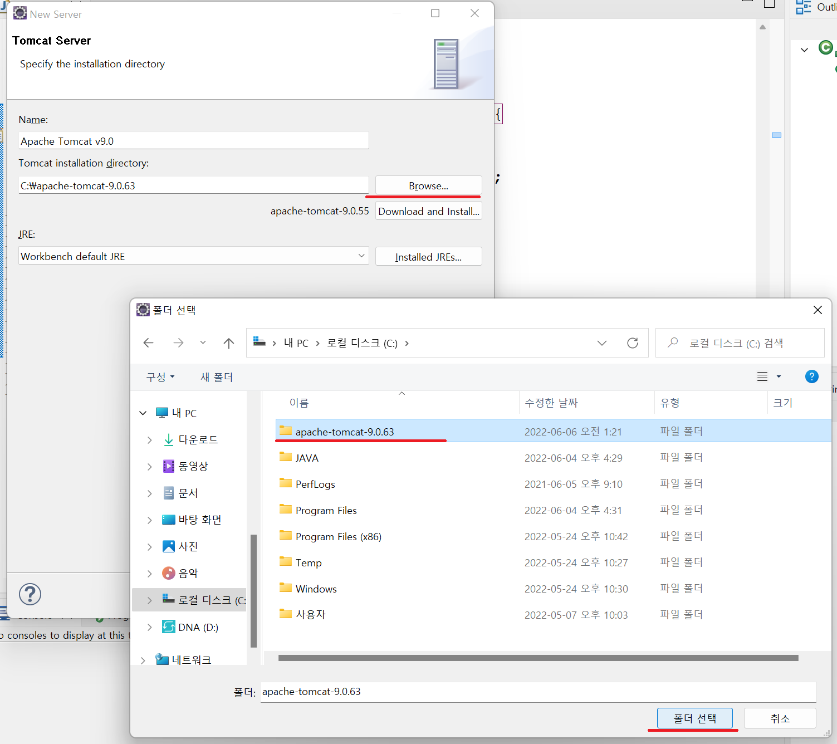Collapse outline node in Eclipse panel
837x744 pixels.
click(804, 50)
